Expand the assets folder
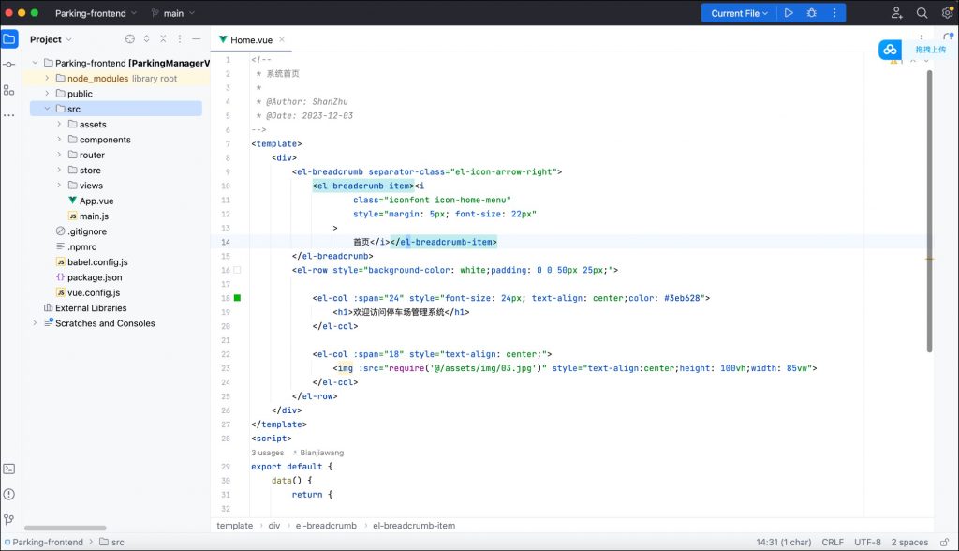 tap(59, 125)
